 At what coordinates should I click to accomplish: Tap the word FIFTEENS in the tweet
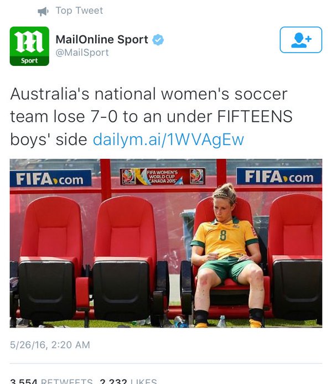(x=255, y=116)
